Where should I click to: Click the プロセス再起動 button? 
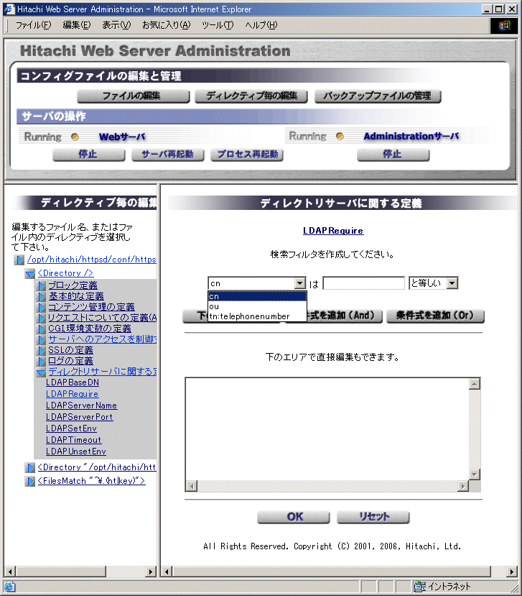point(247,155)
